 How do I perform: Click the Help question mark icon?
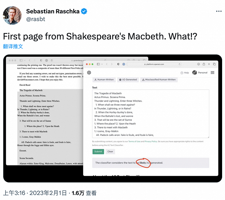[182, 73]
